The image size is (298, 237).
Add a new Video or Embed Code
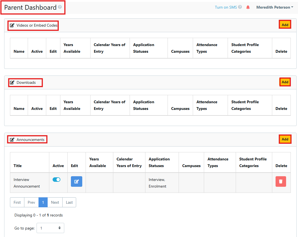285,24
